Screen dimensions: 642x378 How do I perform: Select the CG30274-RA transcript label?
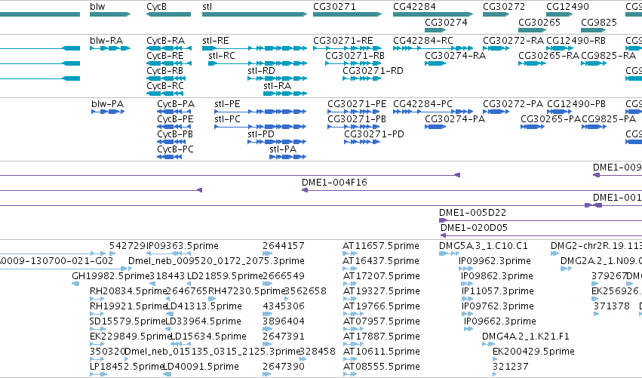[x=456, y=56]
